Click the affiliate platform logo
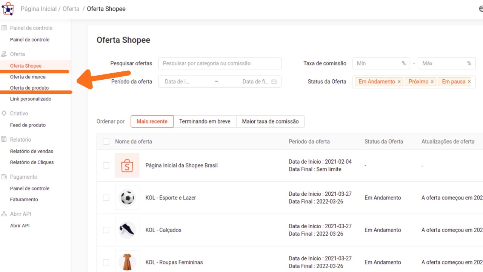The width and height of the screenshot is (483, 272). click(x=8, y=8)
